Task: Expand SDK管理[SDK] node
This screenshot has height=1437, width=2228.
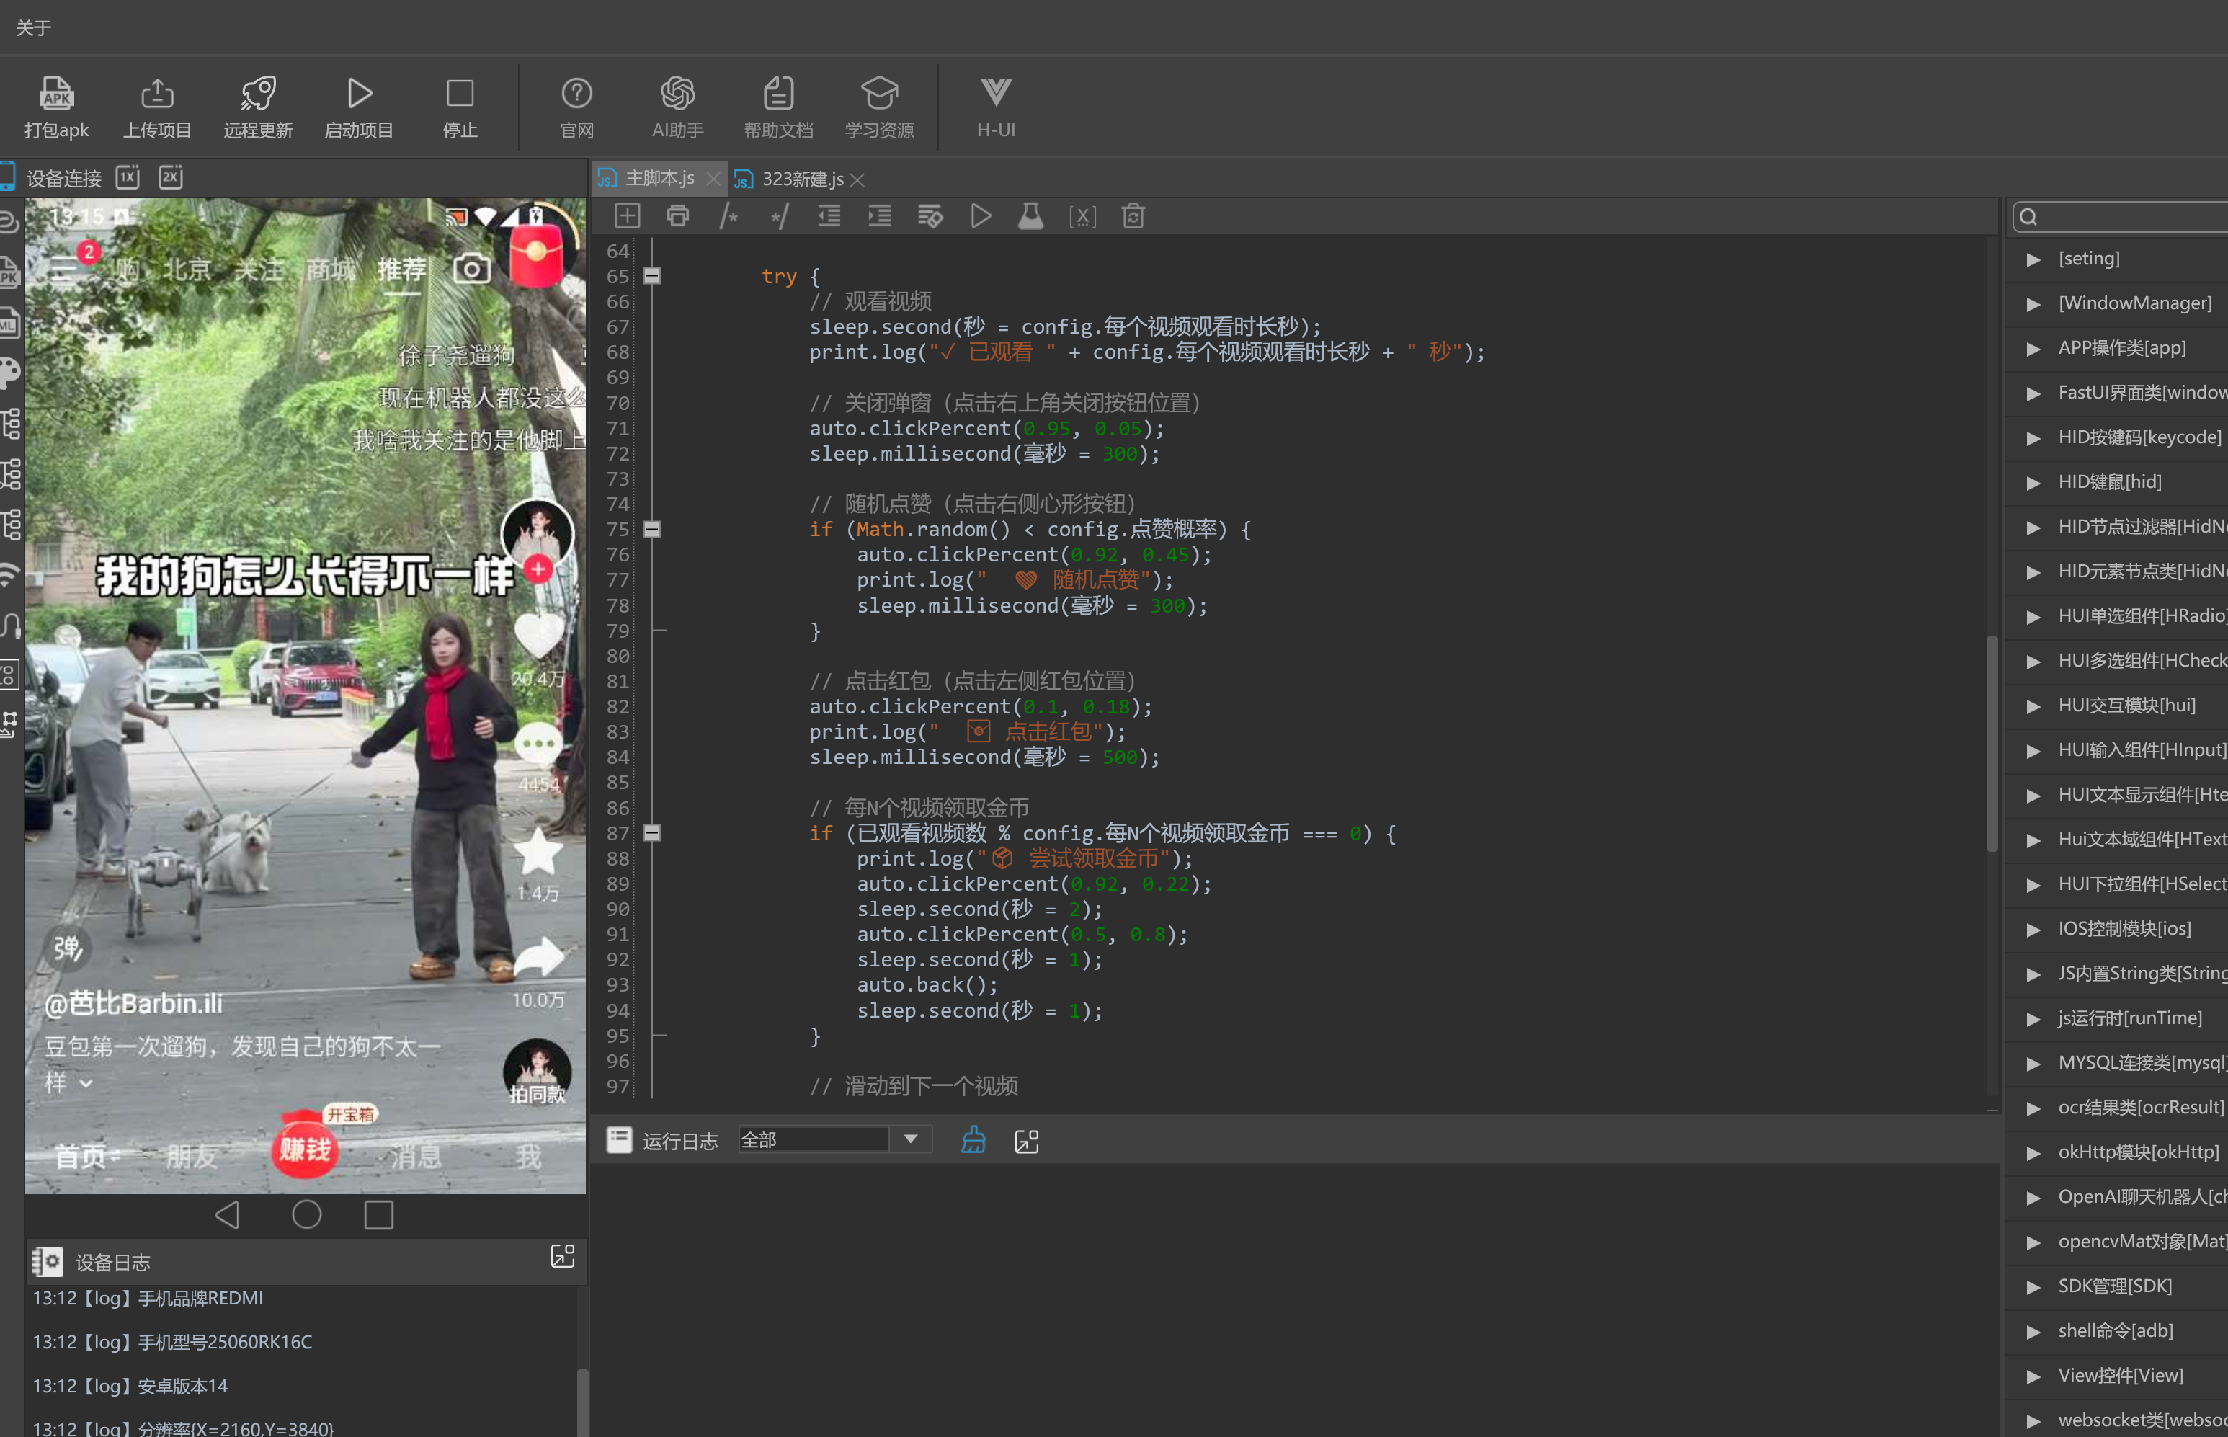Action: point(2033,1287)
